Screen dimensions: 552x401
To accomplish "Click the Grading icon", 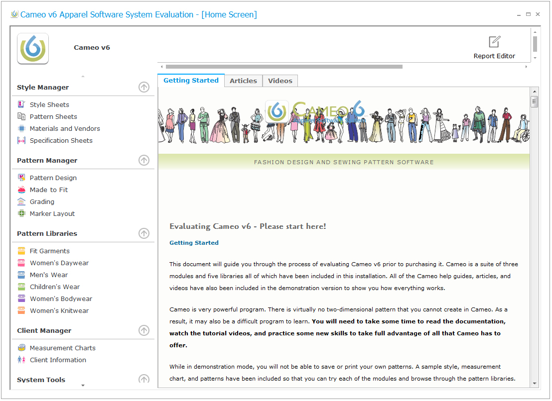I will pos(21,201).
